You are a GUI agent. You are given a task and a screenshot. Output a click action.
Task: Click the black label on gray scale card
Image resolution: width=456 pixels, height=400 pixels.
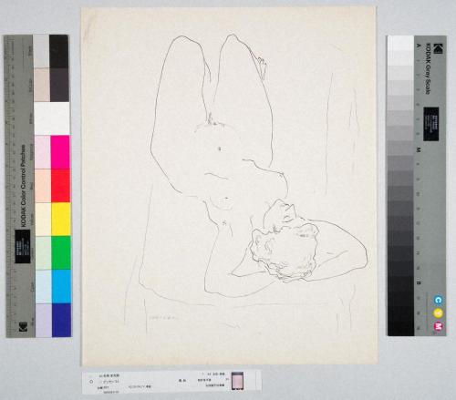[x=431, y=124]
